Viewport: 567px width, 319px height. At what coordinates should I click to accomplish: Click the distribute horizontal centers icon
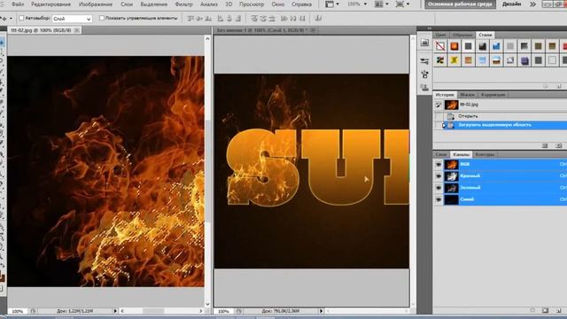pos(293,19)
